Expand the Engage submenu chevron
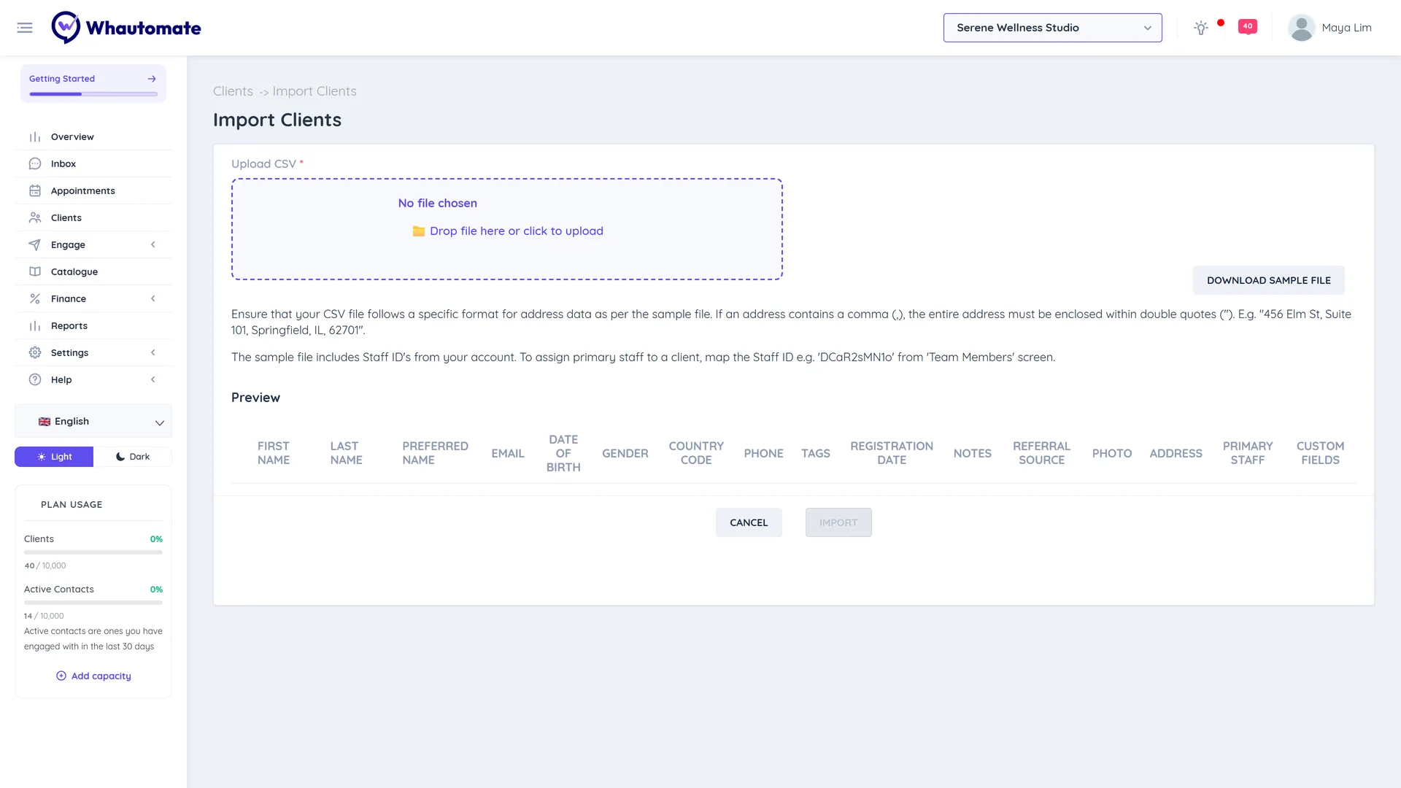 click(x=153, y=245)
